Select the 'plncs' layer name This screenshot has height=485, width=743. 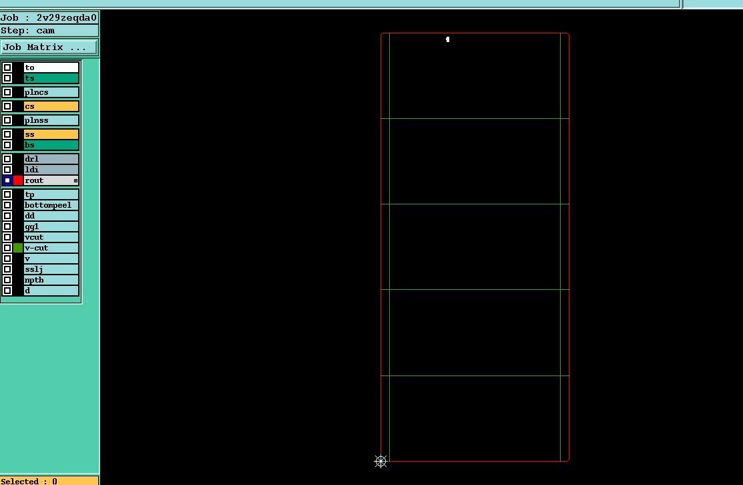click(x=51, y=92)
